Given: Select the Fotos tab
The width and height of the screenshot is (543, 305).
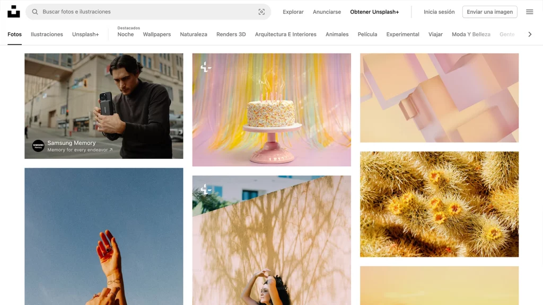Looking at the screenshot, I should click(15, 34).
